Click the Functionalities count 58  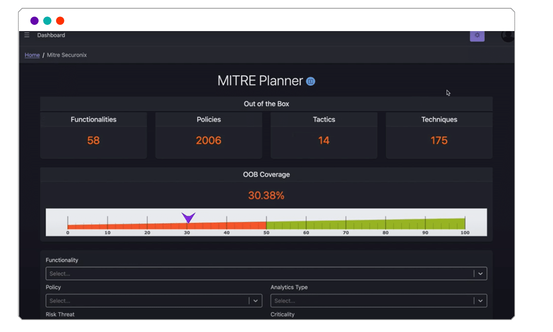(93, 141)
